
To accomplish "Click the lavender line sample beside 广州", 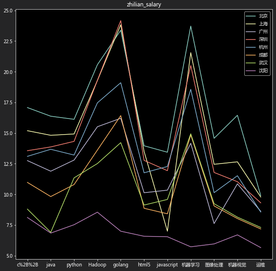I will click(x=251, y=32).
